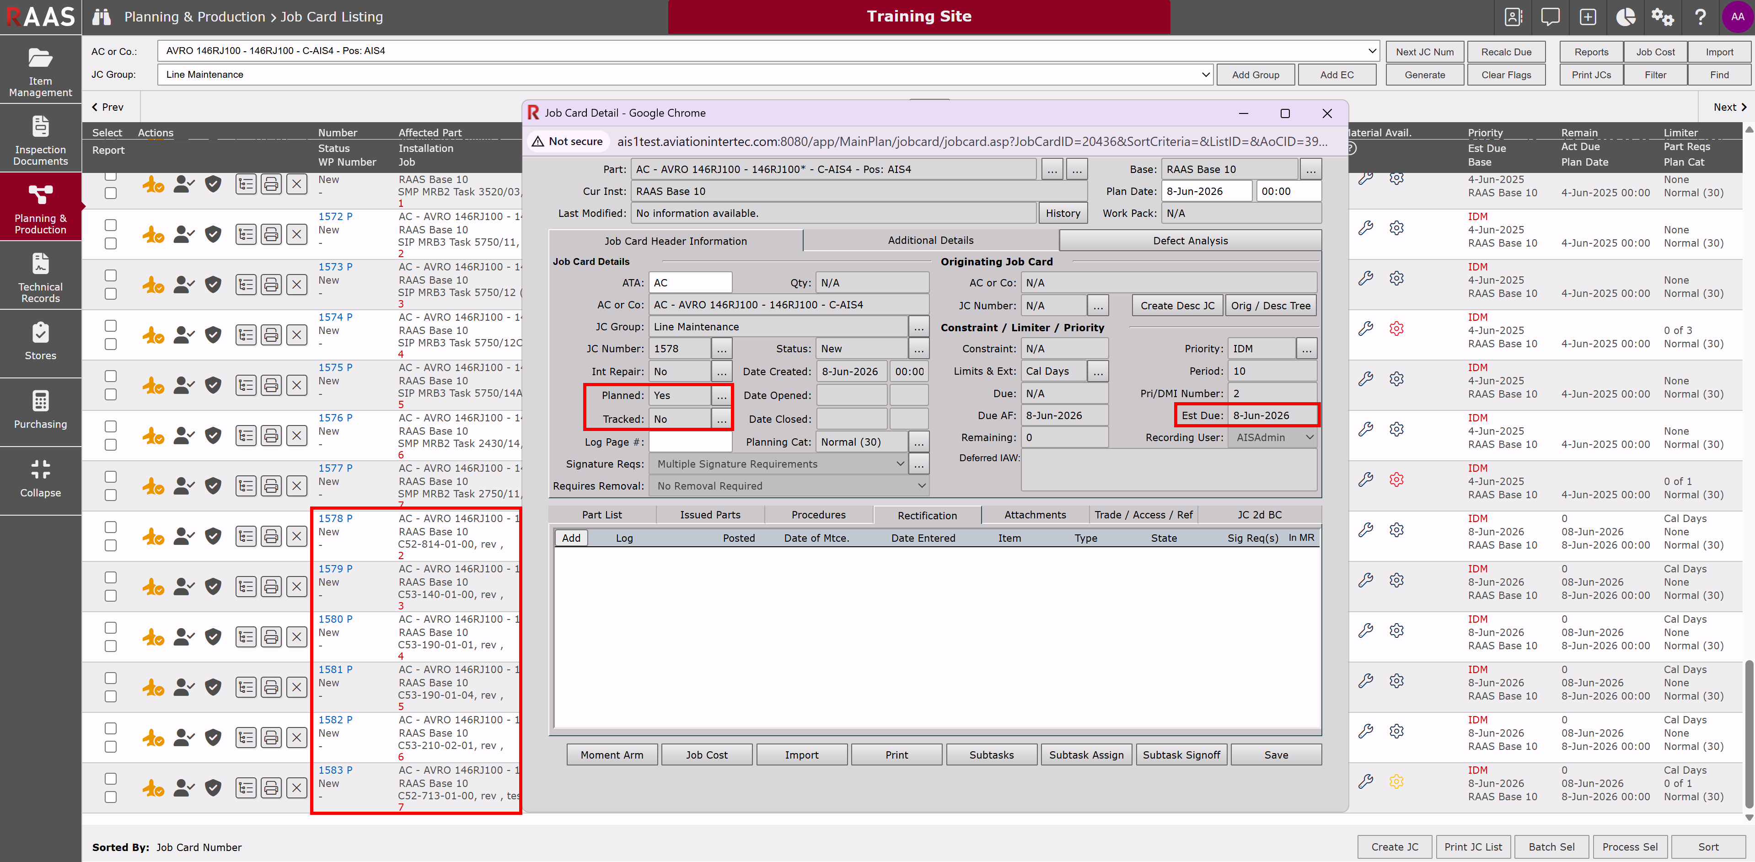Click the print icon for job 1576

tap(271, 436)
